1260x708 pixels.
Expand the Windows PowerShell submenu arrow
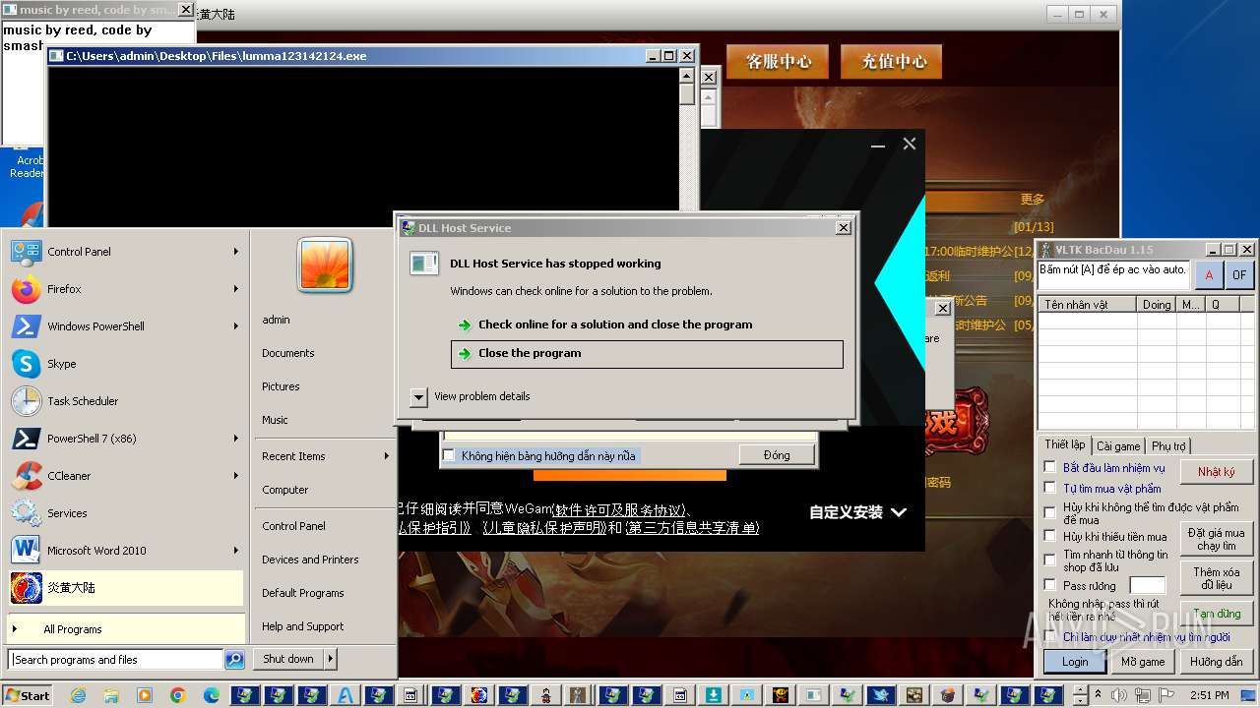point(236,326)
